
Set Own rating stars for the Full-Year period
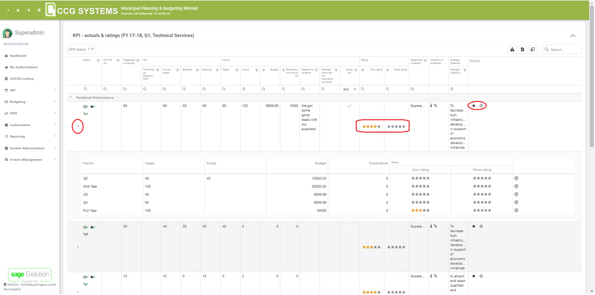(420, 211)
